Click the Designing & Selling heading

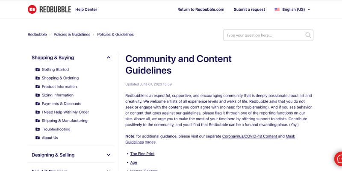point(53,155)
